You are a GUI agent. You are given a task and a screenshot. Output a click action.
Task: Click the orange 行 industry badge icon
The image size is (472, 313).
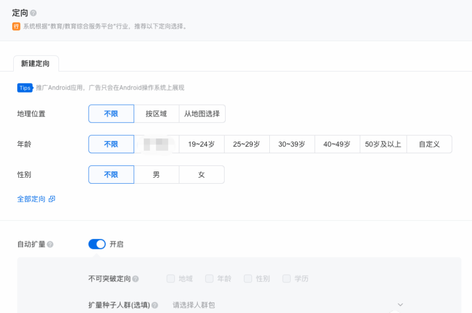pos(16,26)
